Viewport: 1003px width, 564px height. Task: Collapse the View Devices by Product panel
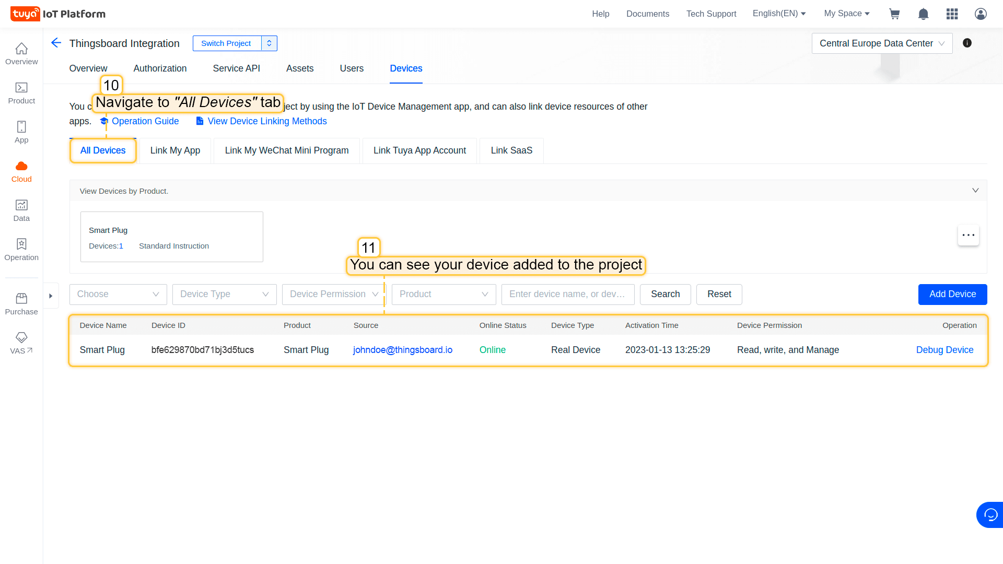pos(975,191)
